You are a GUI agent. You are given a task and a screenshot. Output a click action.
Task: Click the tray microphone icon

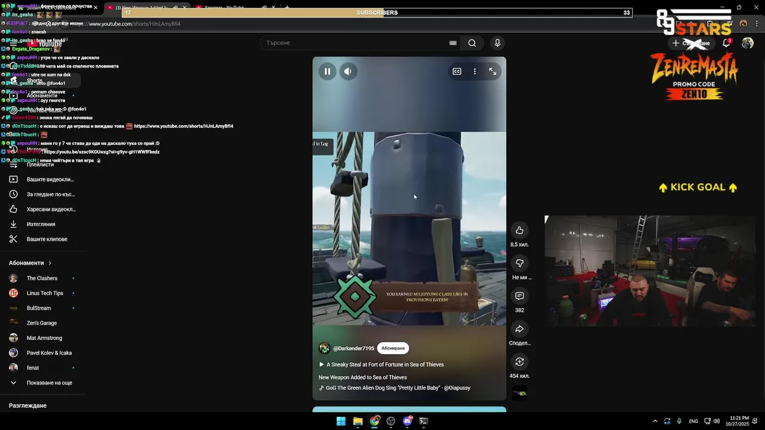(x=679, y=421)
